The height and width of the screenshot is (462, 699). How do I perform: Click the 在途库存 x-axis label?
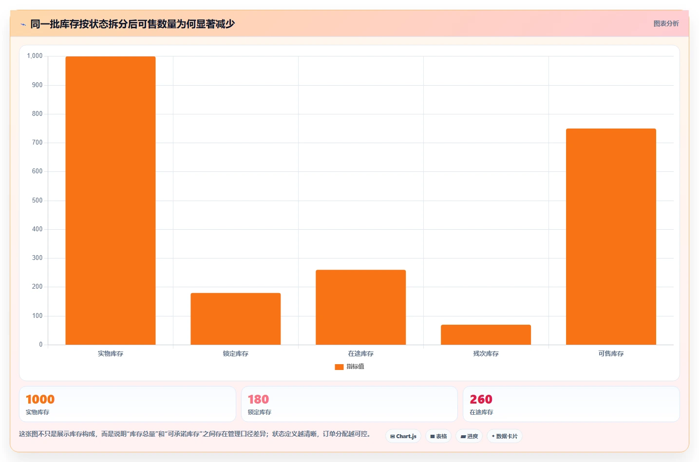click(361, 354)
